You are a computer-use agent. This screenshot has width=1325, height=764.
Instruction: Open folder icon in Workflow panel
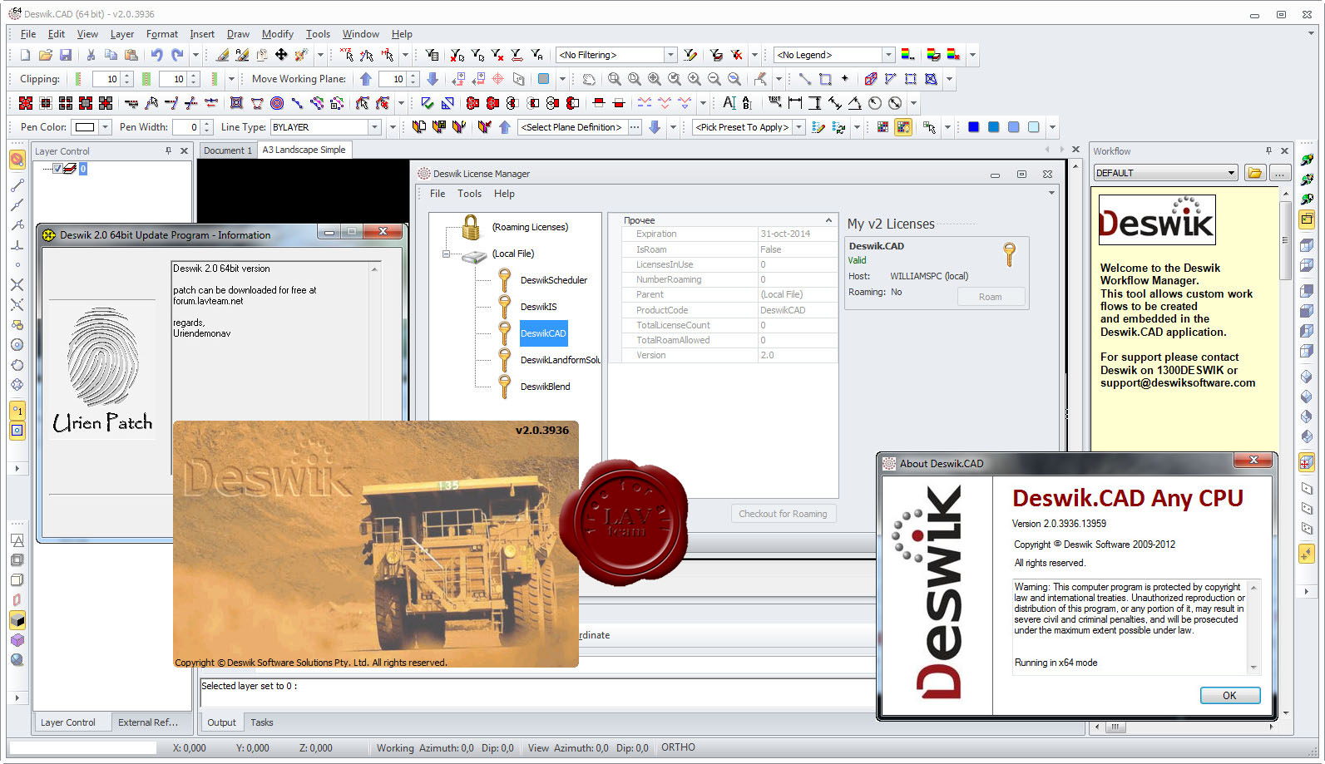pos(1255,173)
